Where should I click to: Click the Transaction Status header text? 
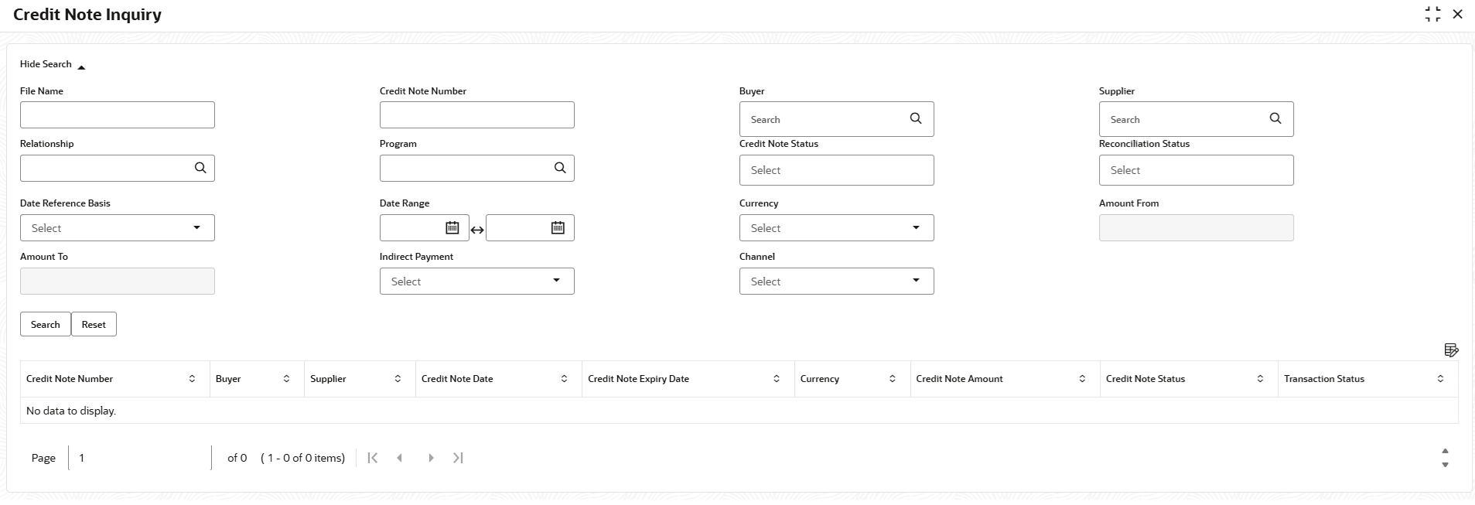coord(1324,379)
